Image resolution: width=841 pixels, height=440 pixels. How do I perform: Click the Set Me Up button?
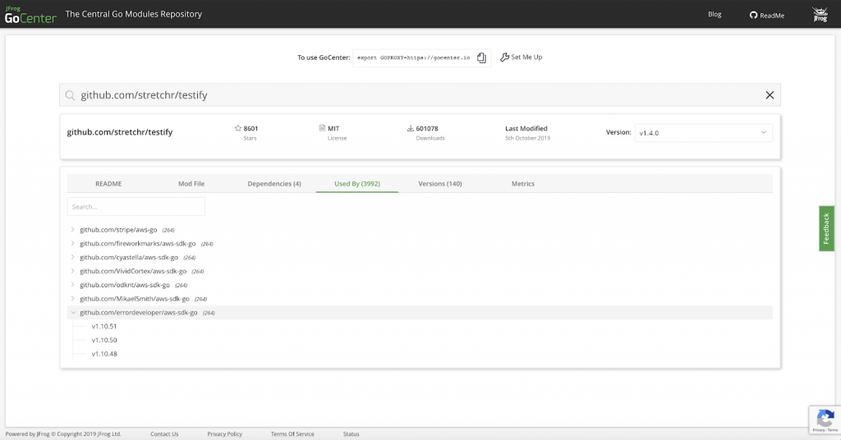coord(522,57)
